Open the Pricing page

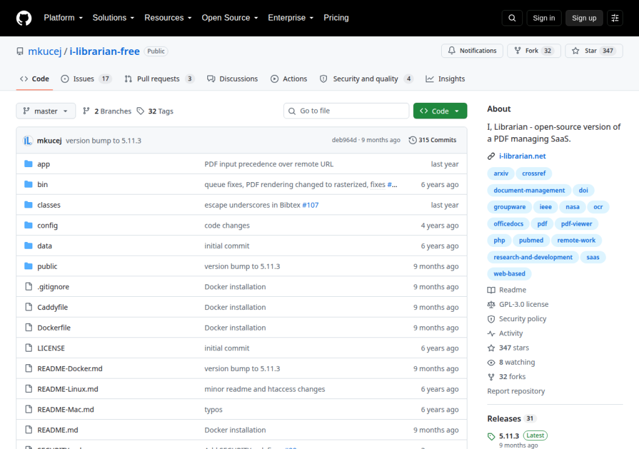336,18
